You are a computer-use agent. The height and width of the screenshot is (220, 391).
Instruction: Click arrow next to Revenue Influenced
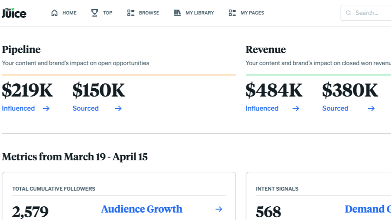click(x=296, y=109)
